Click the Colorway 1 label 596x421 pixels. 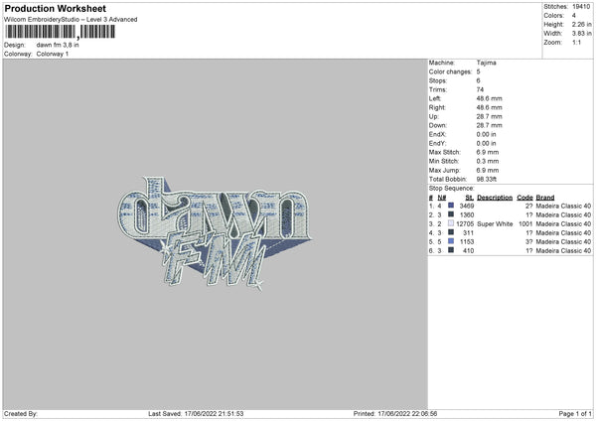coord(54,54)
